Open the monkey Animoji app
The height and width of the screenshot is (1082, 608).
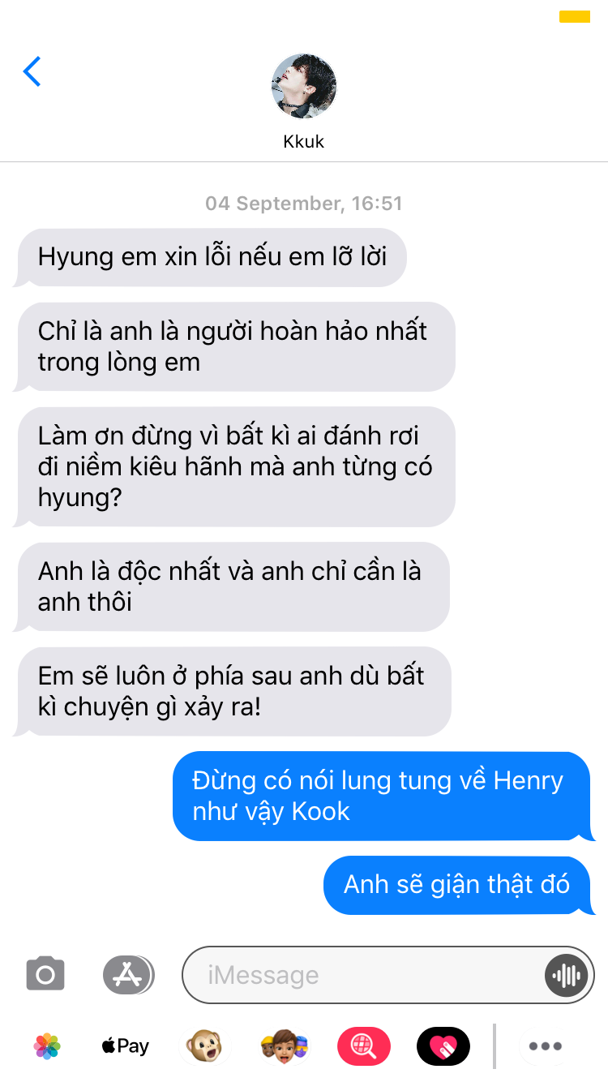(x=204, y=1046)
